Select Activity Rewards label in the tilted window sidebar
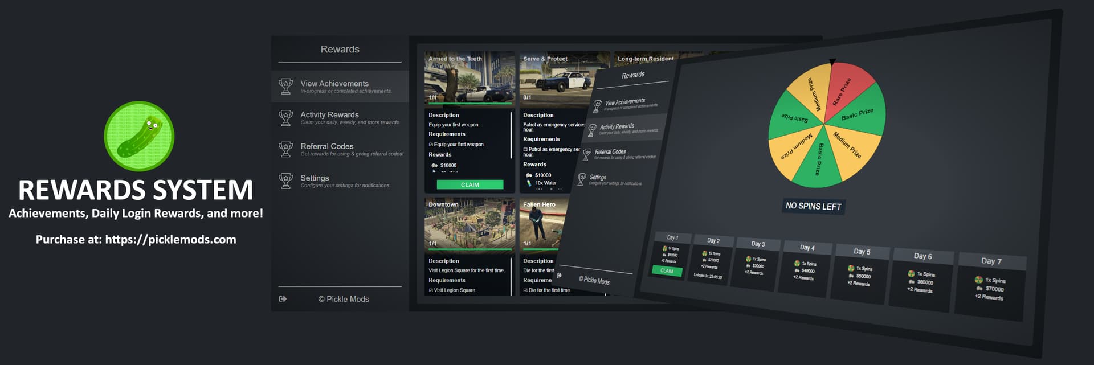The image size is (1094, 365). [617, 126]
